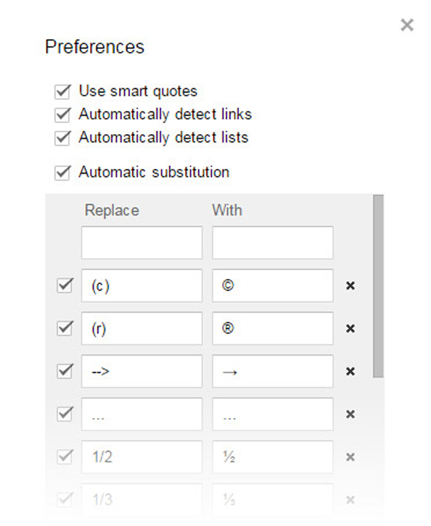Turn off Automatic substitution
Screen dimensions: 431x526
click(x=62, y=173)
